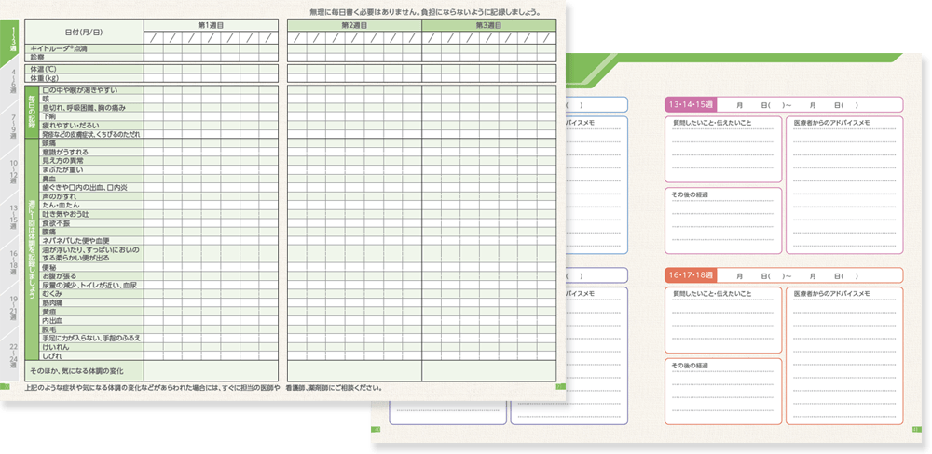Click the たん・血たん row label
Screen dimensions: 932x454
coord(91,205)
